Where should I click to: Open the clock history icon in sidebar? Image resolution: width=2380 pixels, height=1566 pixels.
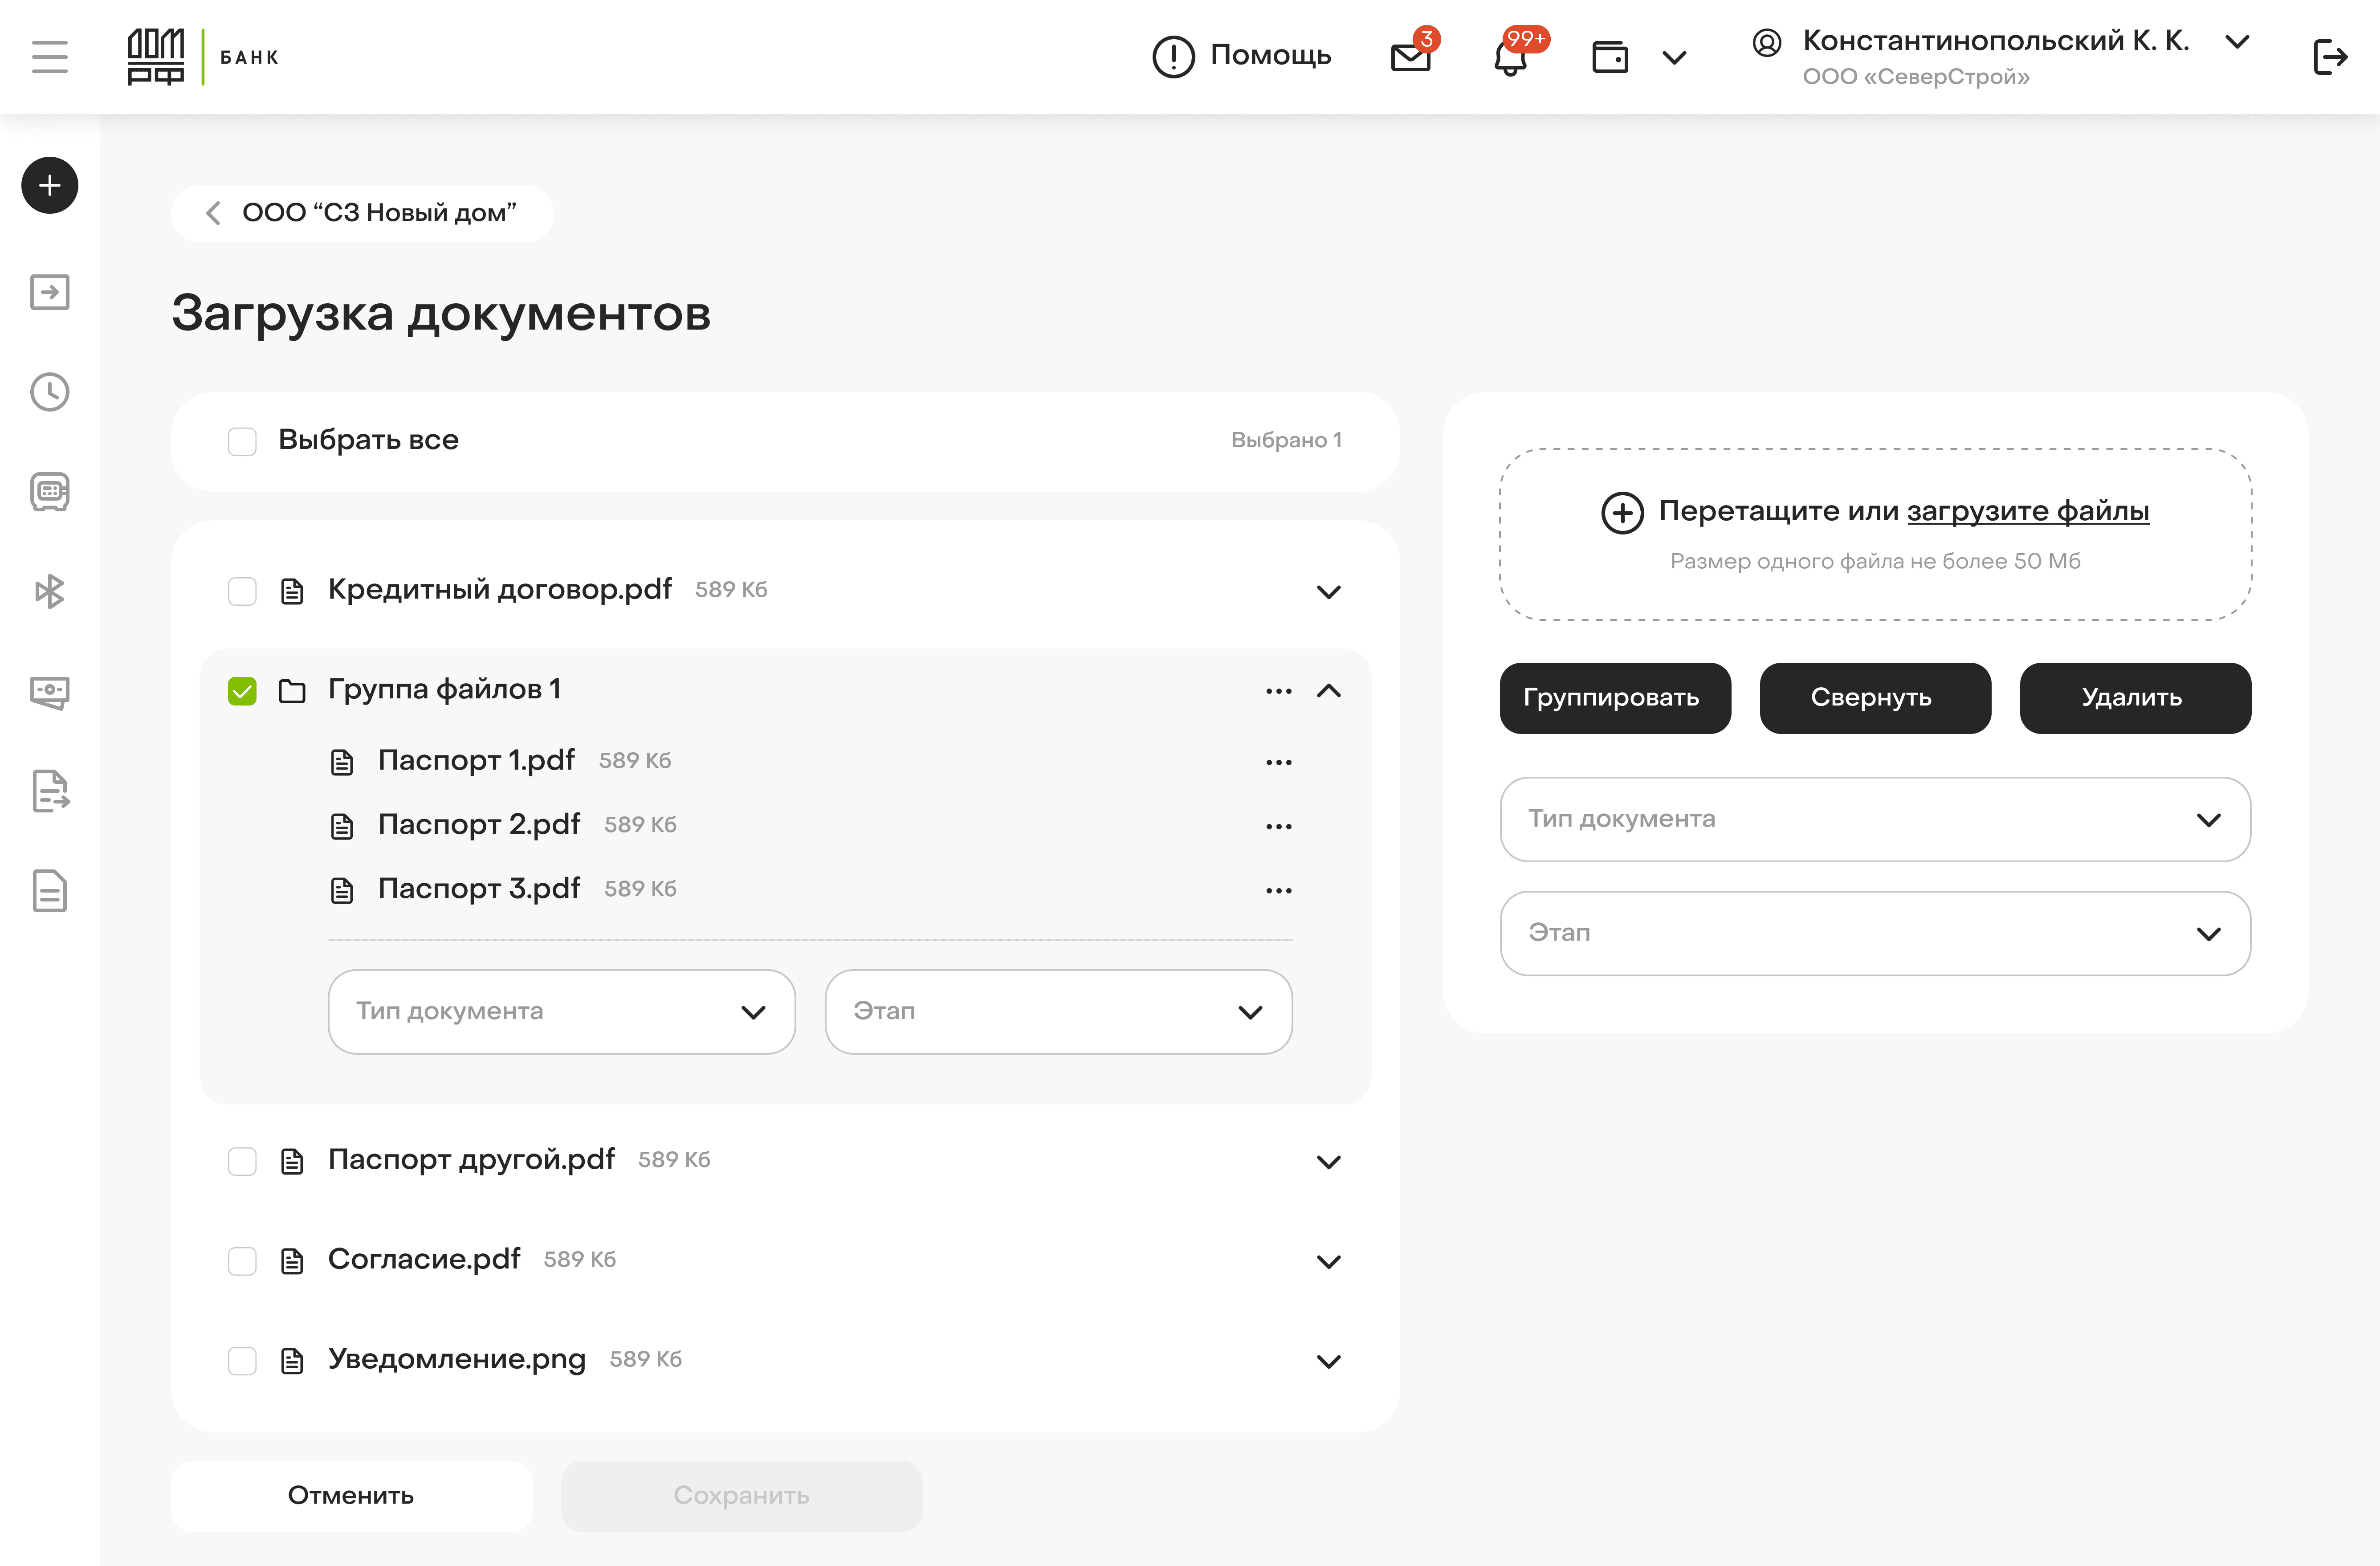(49, 392)
